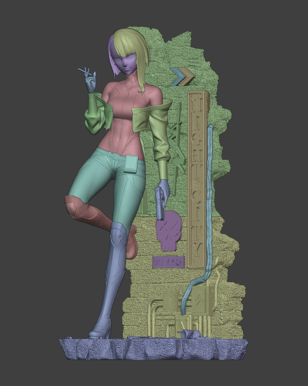This screenshot has height=386, width=308.
Task: Select the small purple plate below the skull
Action: [169, 262]
